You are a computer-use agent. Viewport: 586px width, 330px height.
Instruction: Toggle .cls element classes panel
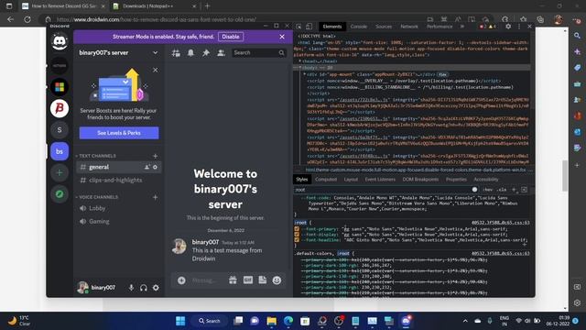click(x=502, y=190)
